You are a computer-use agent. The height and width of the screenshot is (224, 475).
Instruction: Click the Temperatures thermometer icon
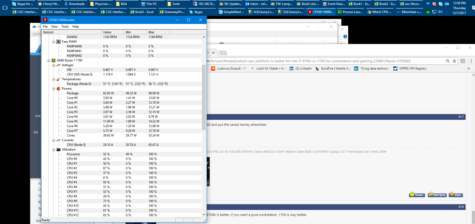58,79
